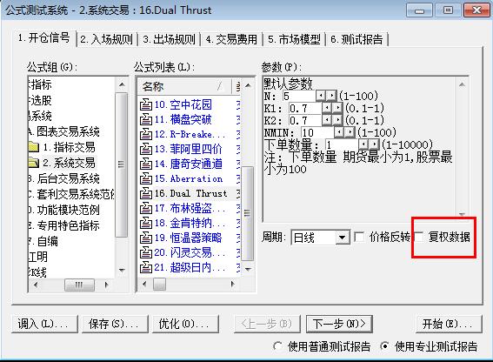The image size is (493, 362).
Task: Click icon beside 19.恒温器策略
Action: point(145,238)
